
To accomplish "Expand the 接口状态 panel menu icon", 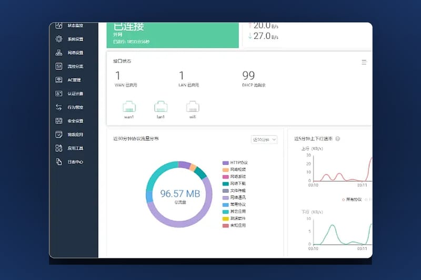I will click(x=364, y=62).
